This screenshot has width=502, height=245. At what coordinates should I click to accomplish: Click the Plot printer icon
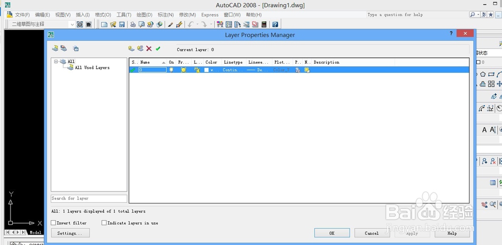[133, 24]
